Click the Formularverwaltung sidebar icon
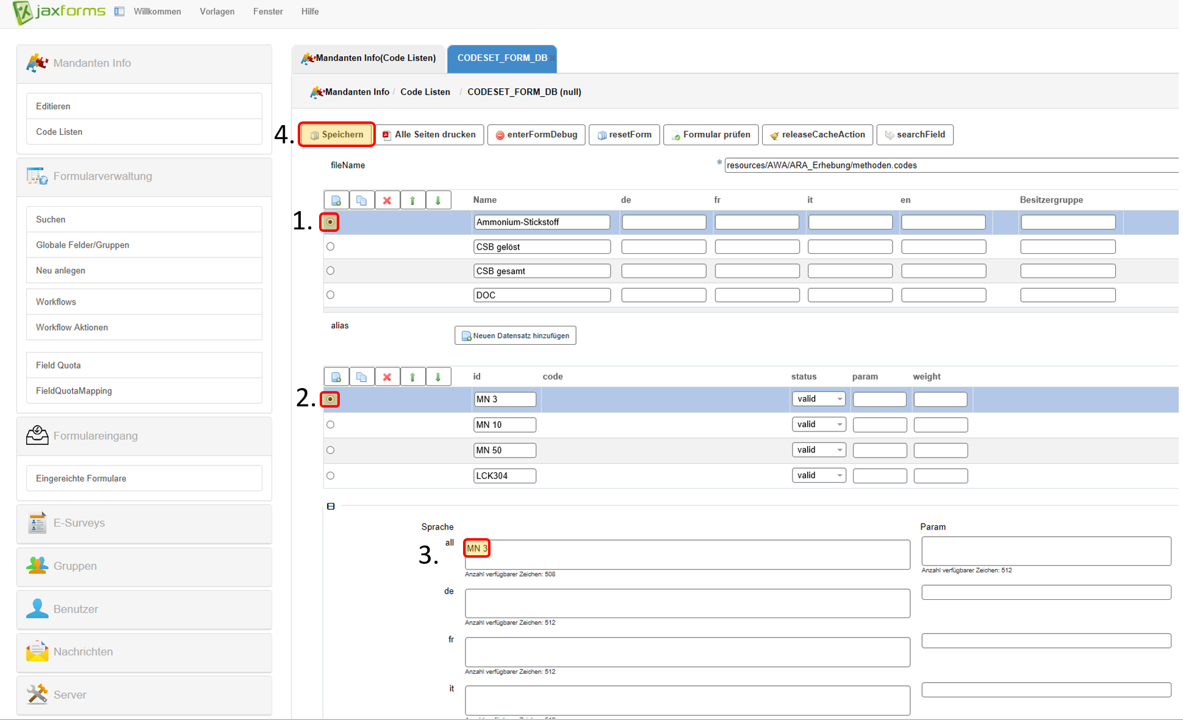This screenshot has width=1183, height=720. click(37, 176)
